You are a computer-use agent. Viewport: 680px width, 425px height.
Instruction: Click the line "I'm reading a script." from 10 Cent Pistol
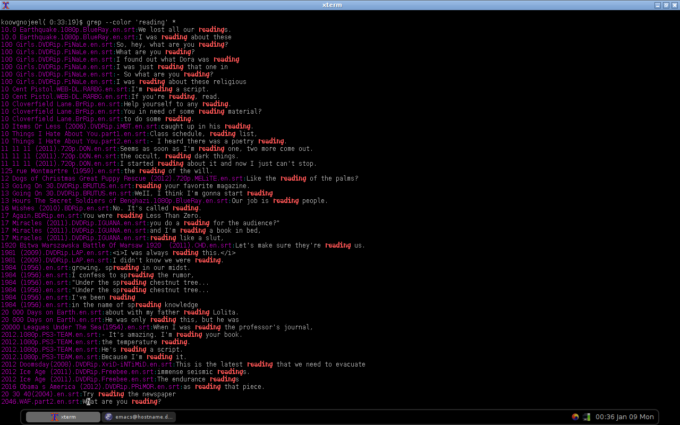pyautogui.click(x=170, y=89)
